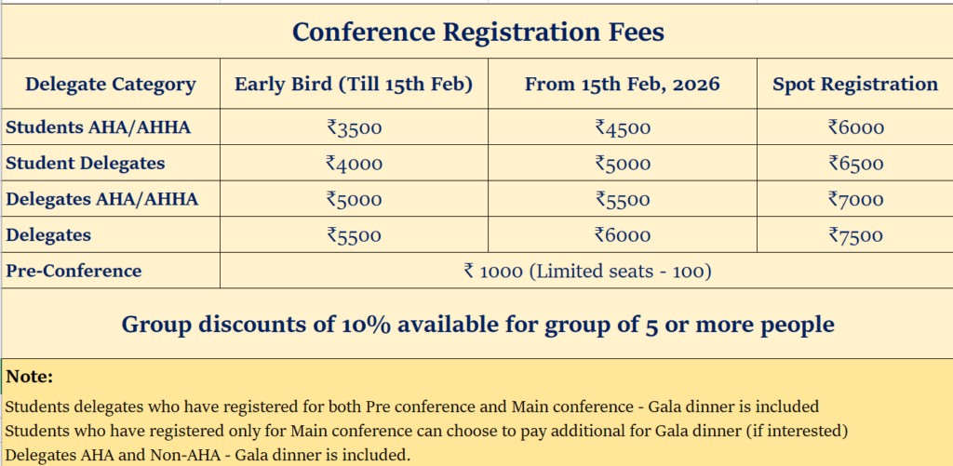Click the group discounts of 10% text

click(x=477, y=325)
